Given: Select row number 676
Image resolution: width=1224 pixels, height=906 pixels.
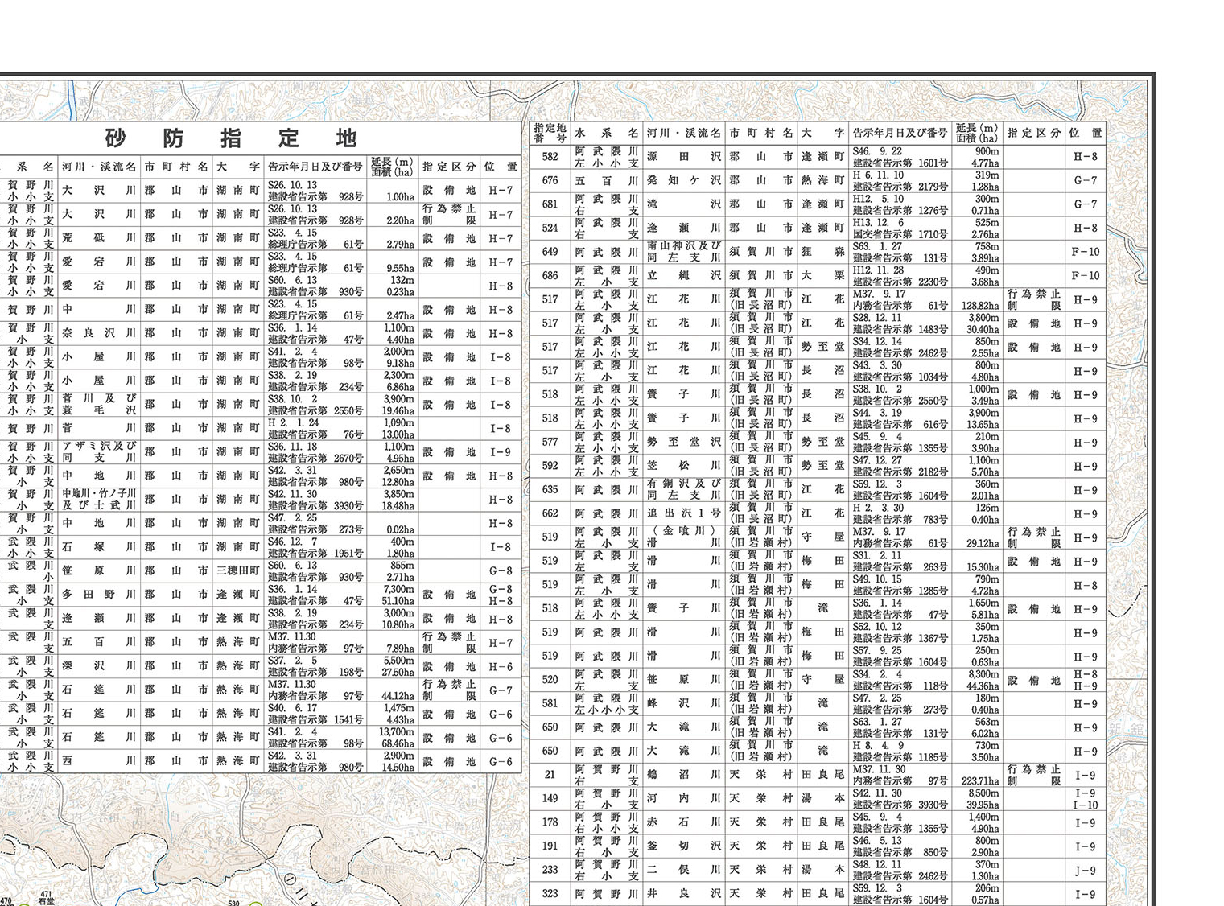Looking at the screenshot, I should pos(550,181).
